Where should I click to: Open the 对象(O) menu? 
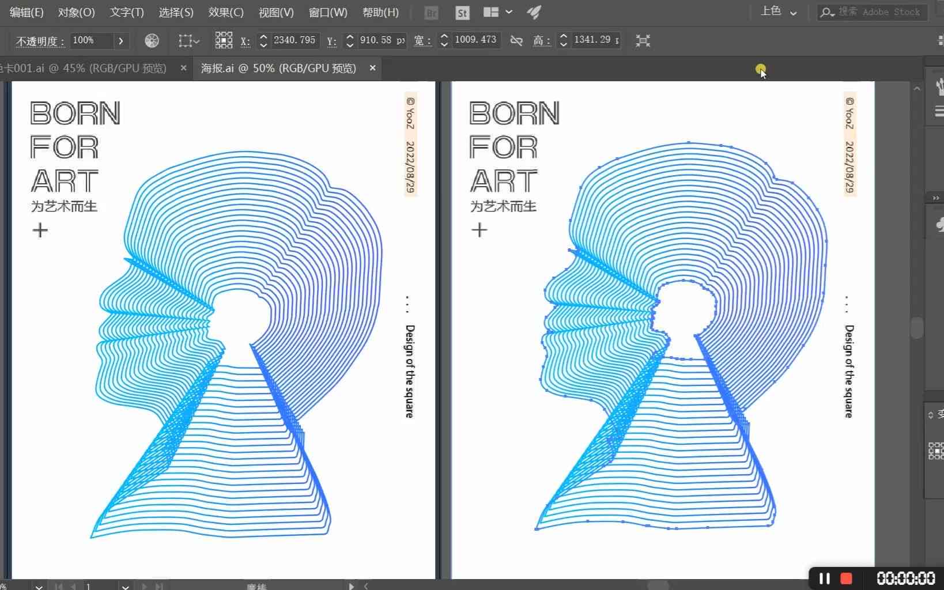click(76, 12)
